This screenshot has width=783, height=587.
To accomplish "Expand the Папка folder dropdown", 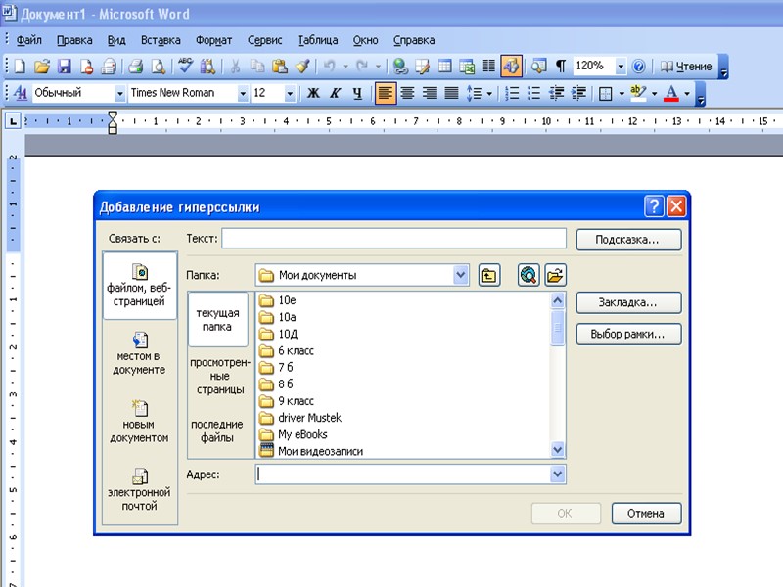I will click(461, 275).
